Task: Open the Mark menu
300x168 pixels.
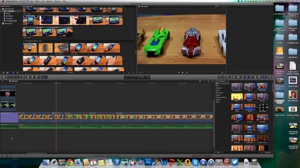Action: 37,1
